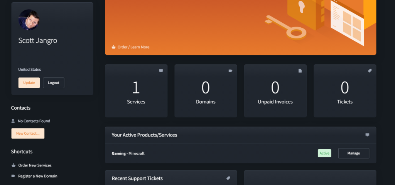Click the Update profile button
Viewport: 395px width, 185px height.
pyautogui.click(x=29, y=83)
